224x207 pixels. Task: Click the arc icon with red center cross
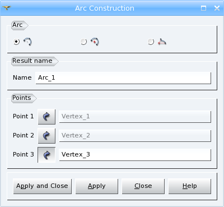(x=95, y=42)
